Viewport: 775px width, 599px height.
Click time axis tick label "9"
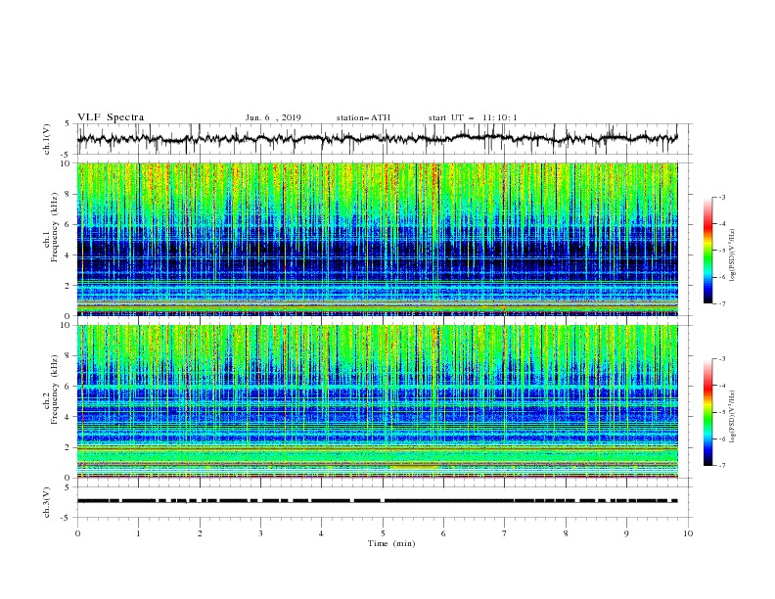click(x=626, y=533)
